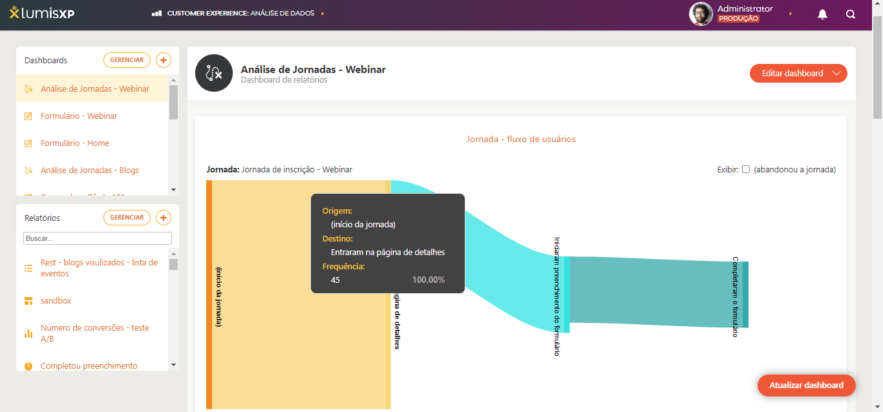
Task: Expand the Editar dashboard chevron
Action: tap(837, 73)
